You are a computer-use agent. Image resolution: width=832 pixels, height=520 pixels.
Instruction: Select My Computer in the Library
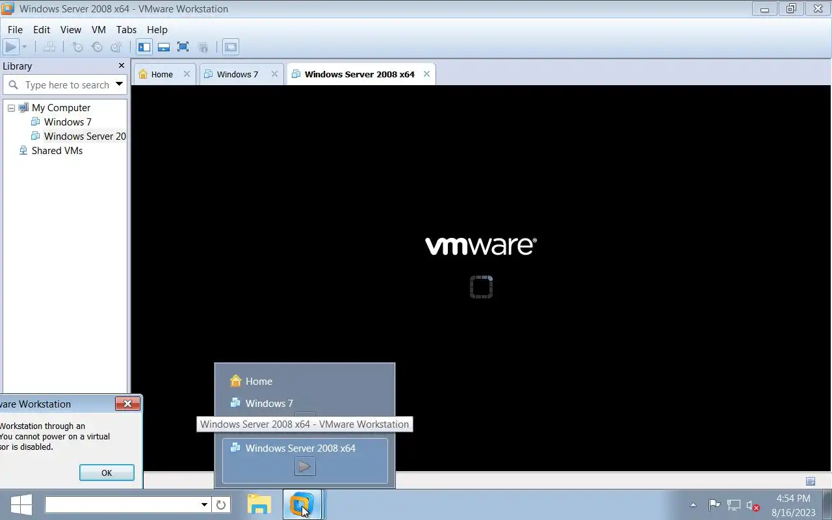click(x=61, y=108)
